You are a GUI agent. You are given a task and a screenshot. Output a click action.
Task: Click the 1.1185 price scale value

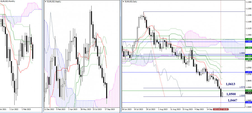tap(248, 22)
